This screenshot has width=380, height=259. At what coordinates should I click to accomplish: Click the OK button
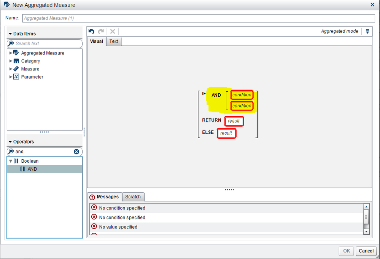(x=346, y=251)
